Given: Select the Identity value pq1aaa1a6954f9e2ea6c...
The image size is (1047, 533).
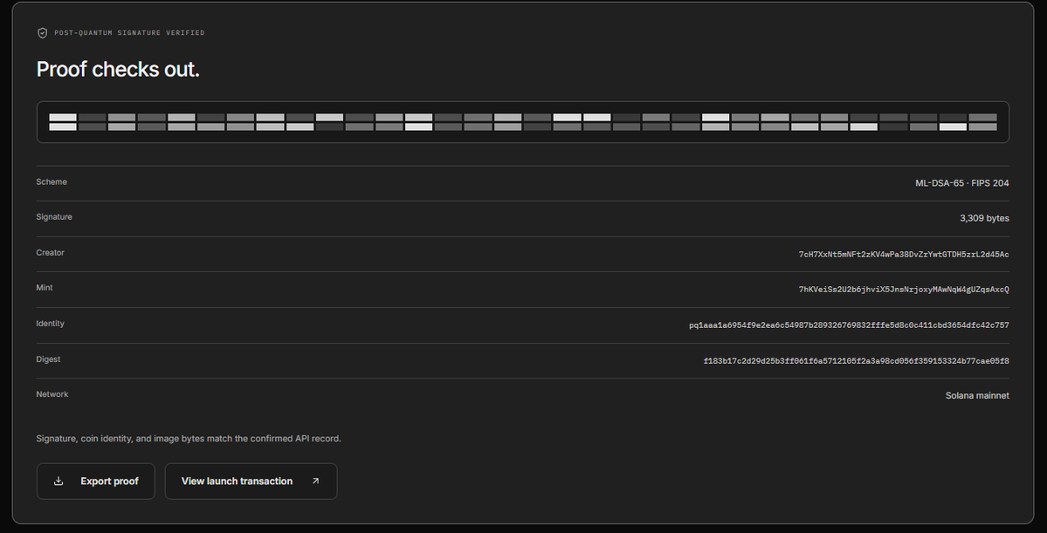Looking at the screenshot, I should 849,325.
